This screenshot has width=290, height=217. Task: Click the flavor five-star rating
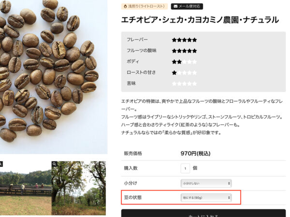(185, 40)
